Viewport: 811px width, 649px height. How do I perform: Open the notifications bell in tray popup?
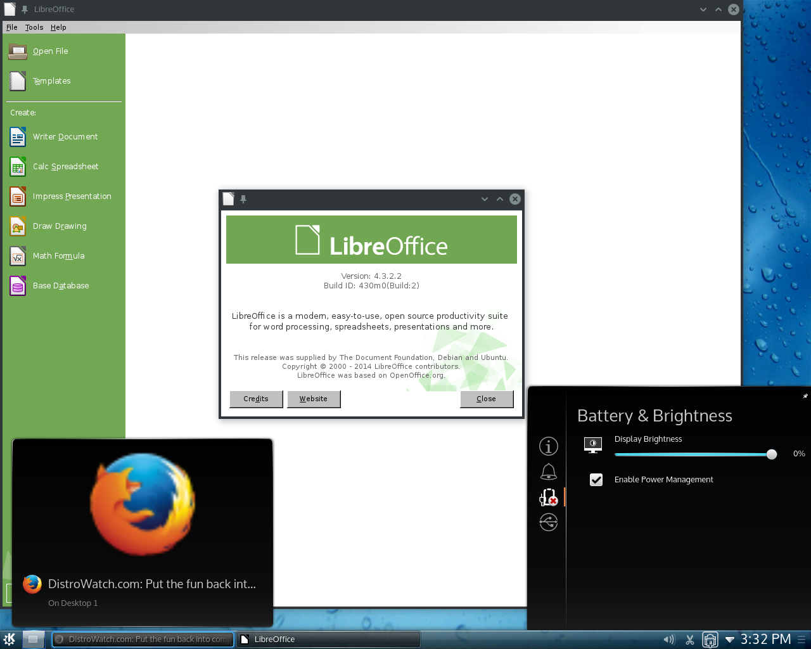pyautogui.click(x=549, y=472)
